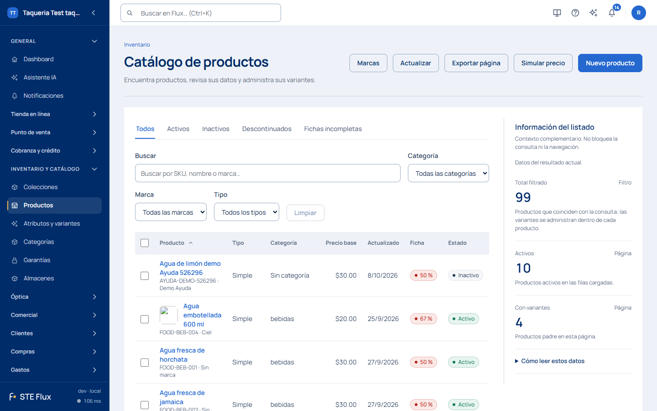Switch to the Activos tab
The height and width of the screenshot is (411, 657).
[x=178, y=129]
